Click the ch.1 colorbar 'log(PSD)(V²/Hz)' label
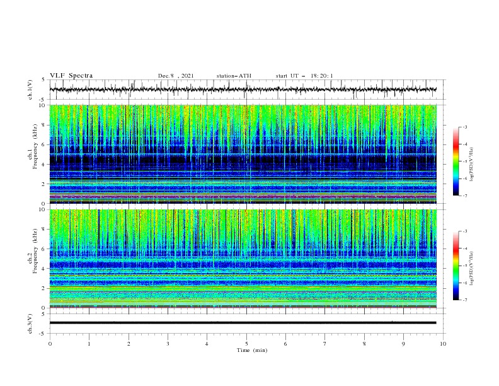The height and width of the screenshot is (386, 499). [472, 165]
